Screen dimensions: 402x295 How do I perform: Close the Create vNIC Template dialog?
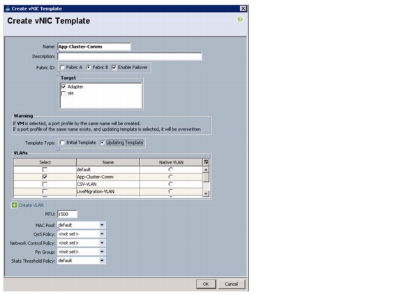point(243,8)
